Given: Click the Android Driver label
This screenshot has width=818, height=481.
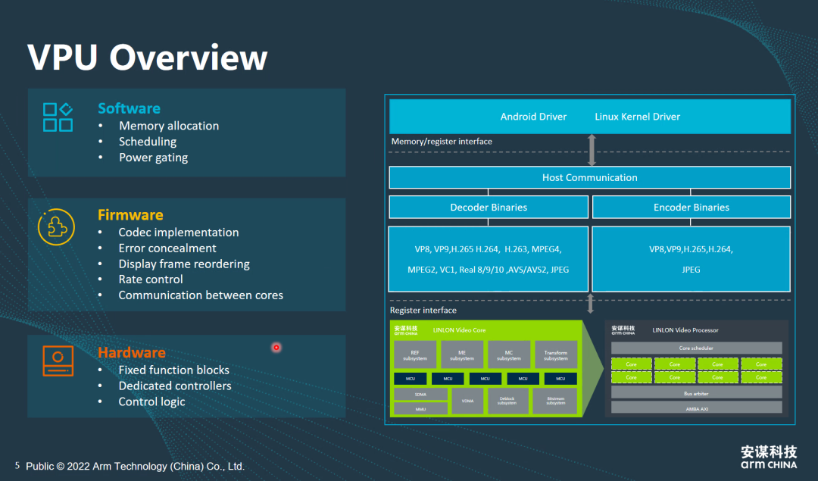Looking at the screenshot, I should coord(533,117).
